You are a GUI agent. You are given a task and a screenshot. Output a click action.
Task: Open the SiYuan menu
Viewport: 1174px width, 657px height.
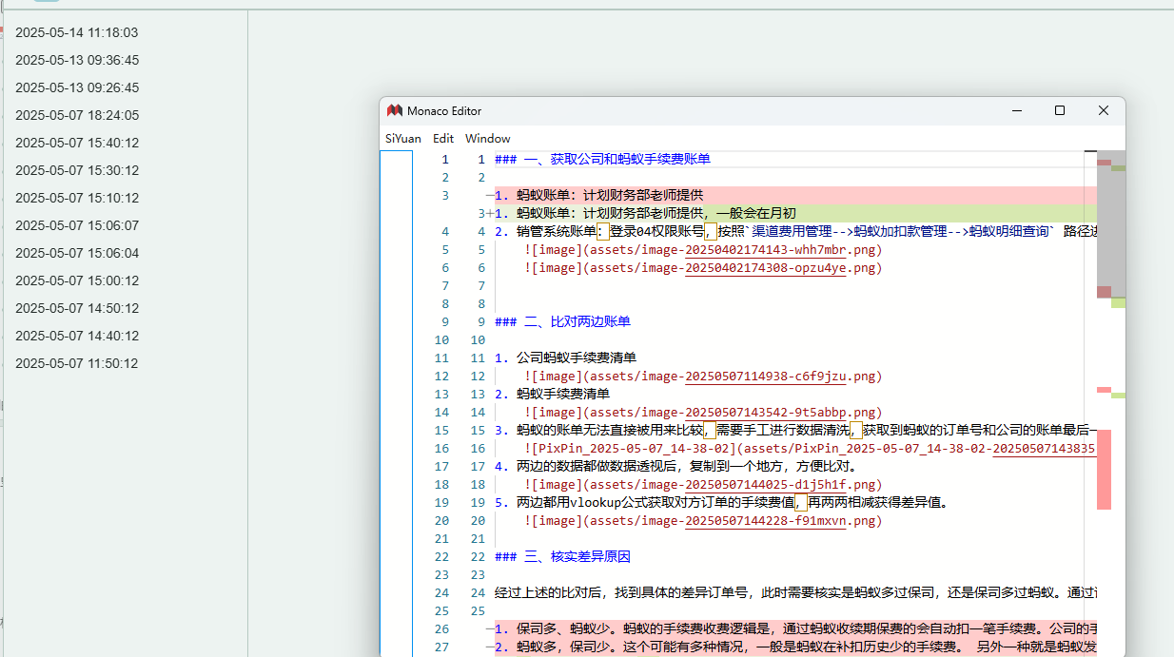[402, 139]
